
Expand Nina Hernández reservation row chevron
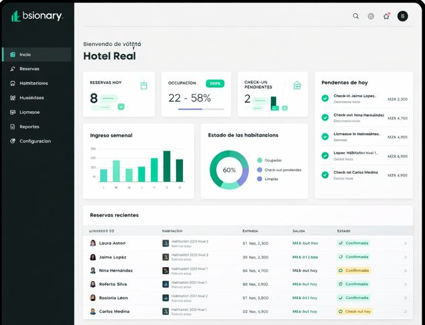pos(406,270)
